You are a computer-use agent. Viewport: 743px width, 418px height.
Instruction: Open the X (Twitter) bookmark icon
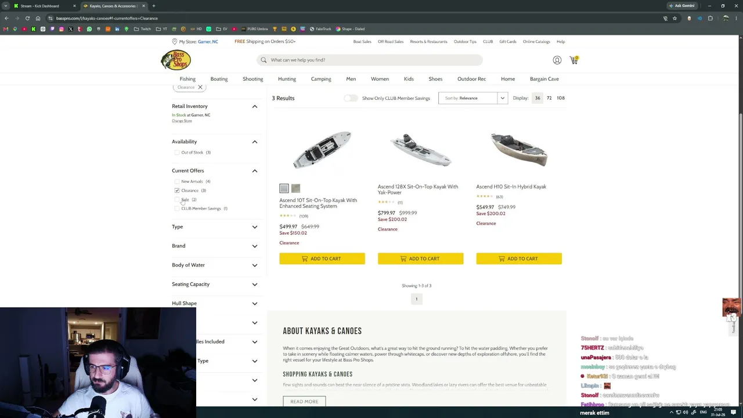70,29
